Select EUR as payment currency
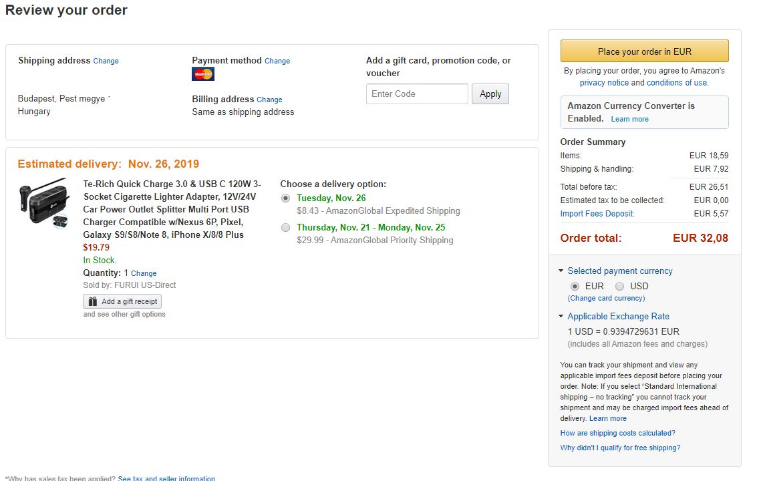This screenshot has height=481, width=759. point(575,286)
